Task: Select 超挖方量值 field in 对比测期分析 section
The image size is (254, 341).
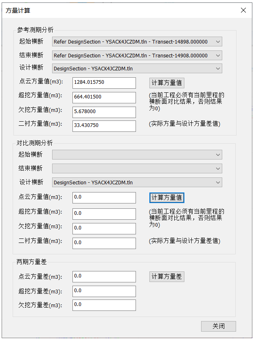Action: (x=104, y=214)
